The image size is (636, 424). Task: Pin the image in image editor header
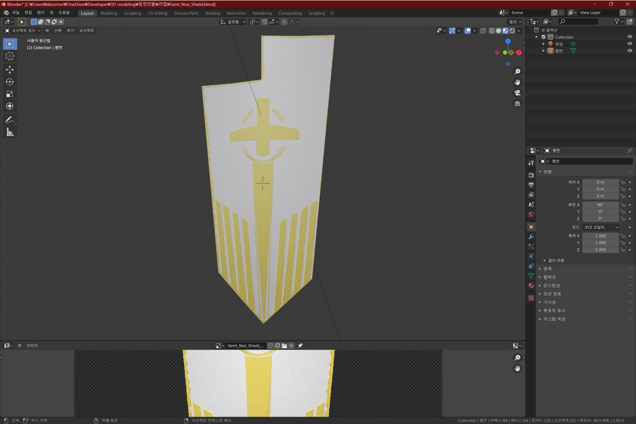pos(300,345)
